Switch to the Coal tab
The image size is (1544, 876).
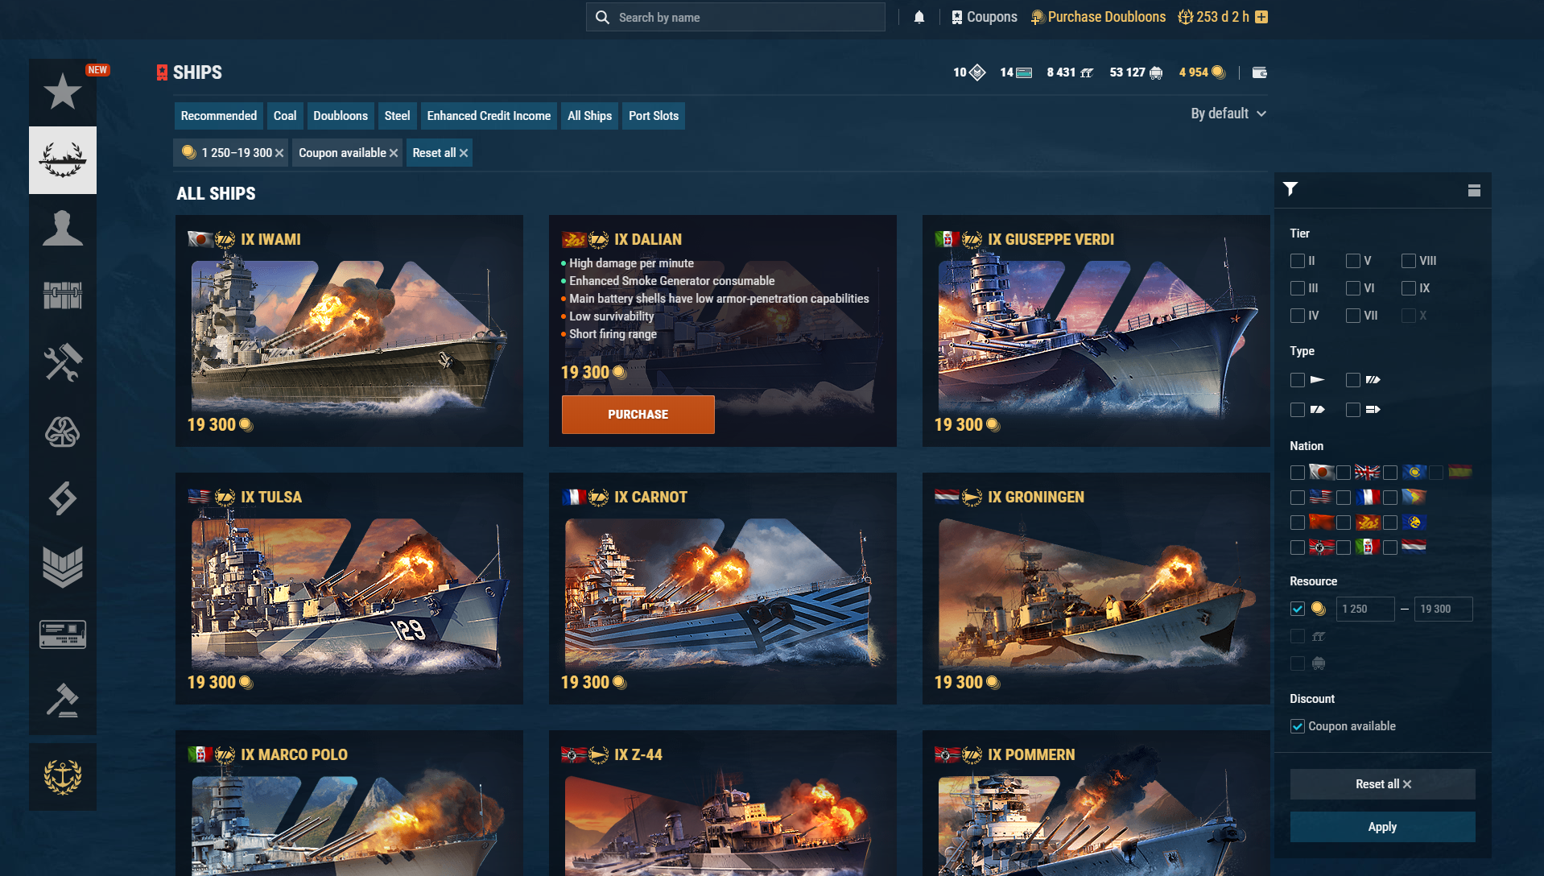(x=284, y=116)
